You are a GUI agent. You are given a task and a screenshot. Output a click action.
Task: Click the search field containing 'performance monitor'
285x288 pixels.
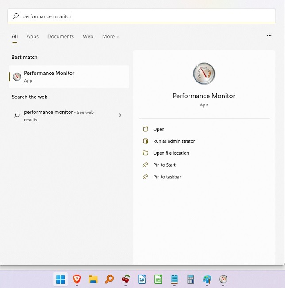click(x=142, y=16)
